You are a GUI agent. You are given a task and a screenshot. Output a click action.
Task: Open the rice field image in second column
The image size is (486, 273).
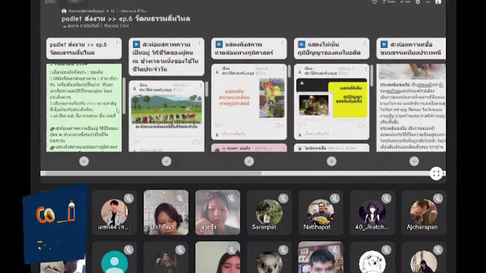[x=166, y=109]
